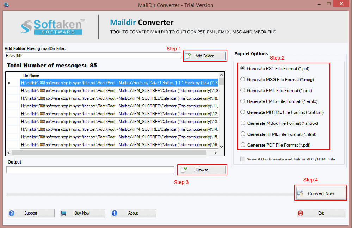
Task: Click the page icon on Browse button
Action: point(184,170)
